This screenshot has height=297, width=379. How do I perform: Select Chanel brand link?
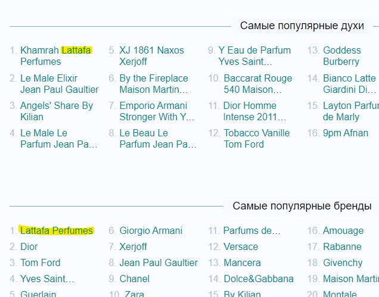click(135, 279)
